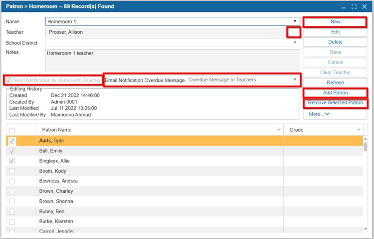
Task: Click the New button
Action: [335, 22]
